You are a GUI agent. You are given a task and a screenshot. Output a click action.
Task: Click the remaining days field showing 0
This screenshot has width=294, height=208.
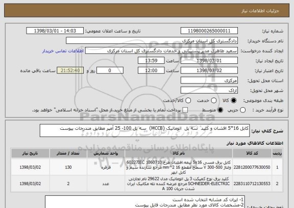click(x=110, y=71)
